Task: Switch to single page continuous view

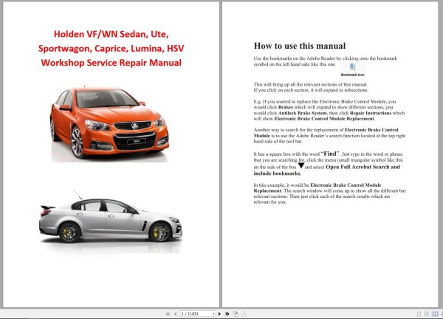Action: click(427, 314)
